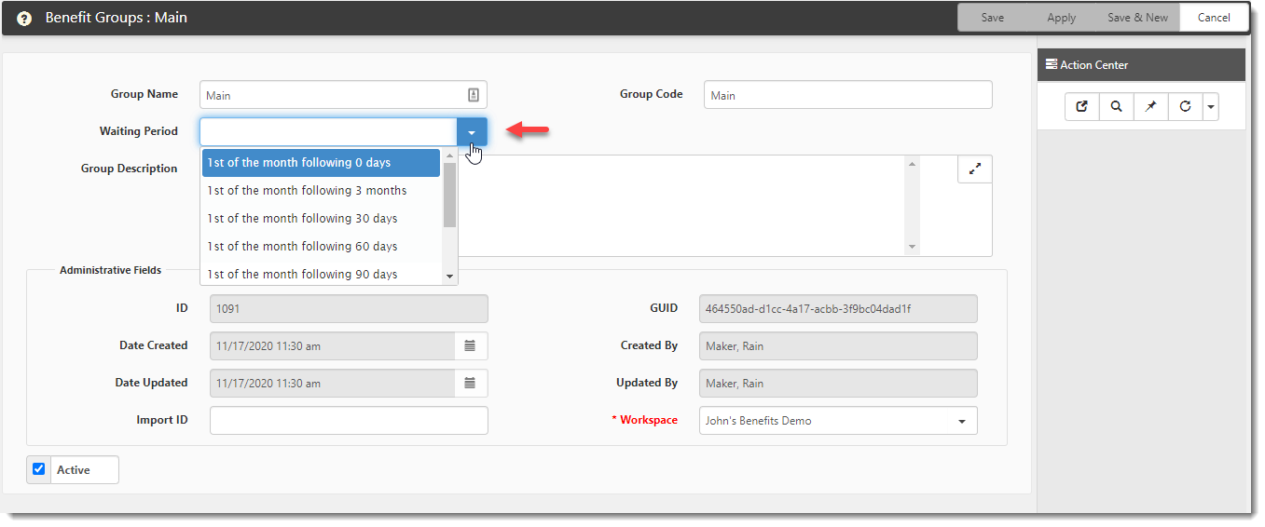
Task: Click the help question mark icon
Action: coord(24,19)
